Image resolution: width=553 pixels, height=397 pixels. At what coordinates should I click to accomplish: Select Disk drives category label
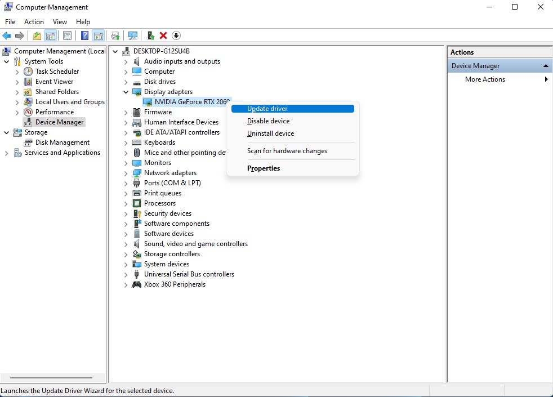pyautogui.click(x=160, y=82)
